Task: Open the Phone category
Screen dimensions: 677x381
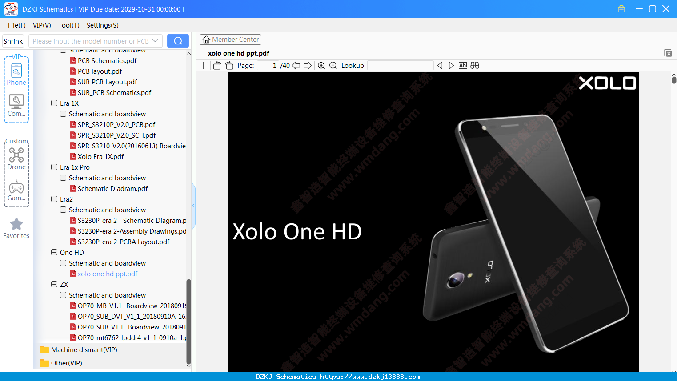Action: pyautogui.click(x=16, y=75)
